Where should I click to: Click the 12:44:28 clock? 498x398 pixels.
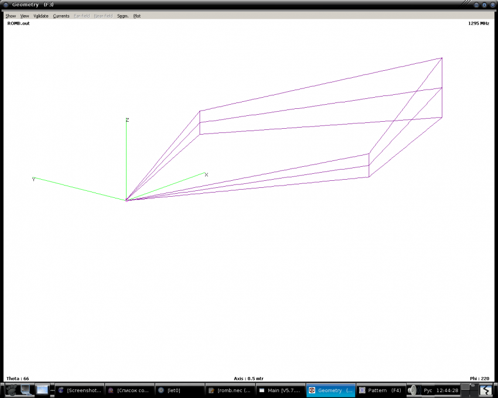(x=447, y=390)
